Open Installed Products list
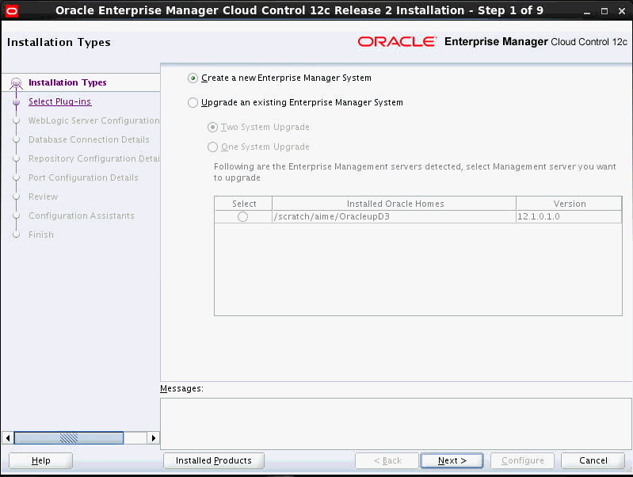633x477 pixels. [x=214, y=460]
